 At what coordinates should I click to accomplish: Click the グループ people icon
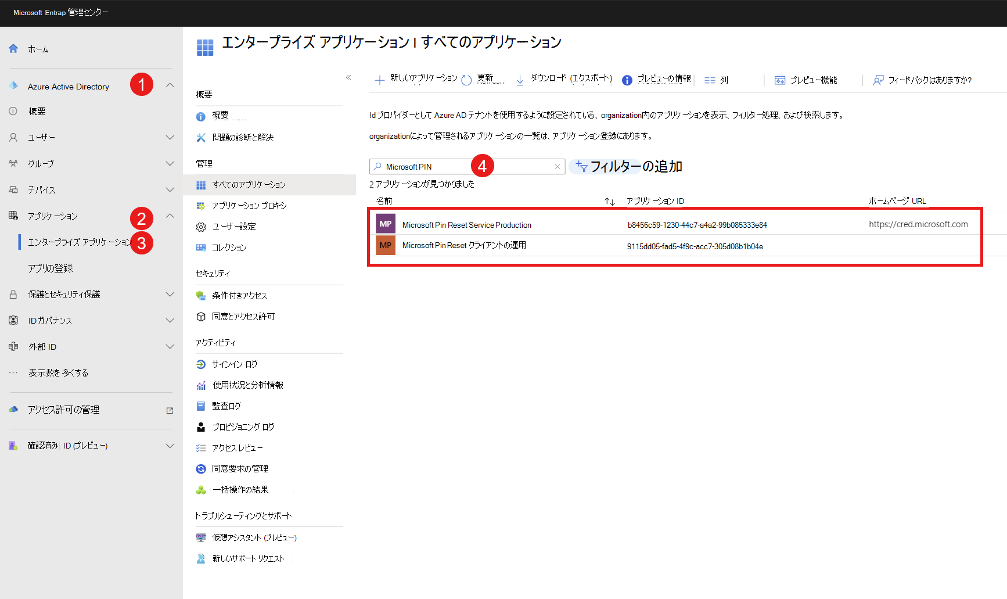point(13,164)
